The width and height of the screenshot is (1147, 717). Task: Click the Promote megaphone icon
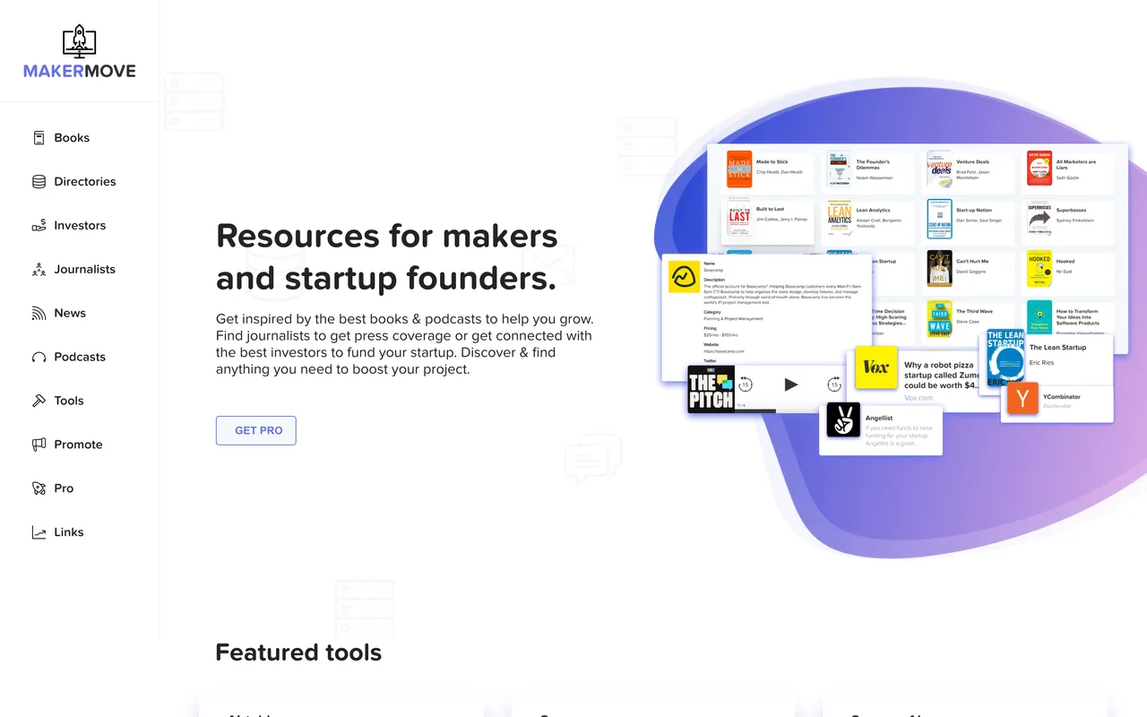[x=39, y=445]
